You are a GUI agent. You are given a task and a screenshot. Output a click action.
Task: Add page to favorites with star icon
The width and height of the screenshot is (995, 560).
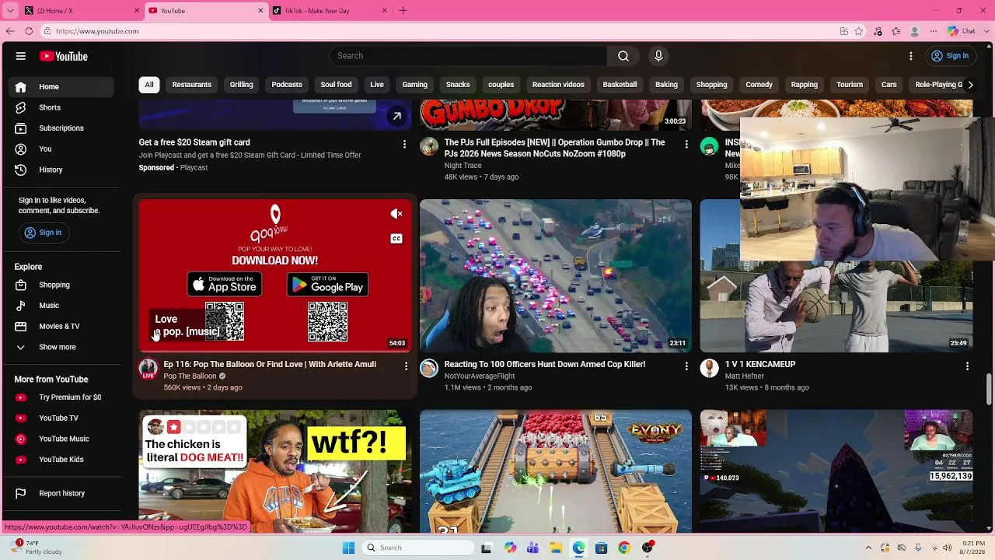859,31
